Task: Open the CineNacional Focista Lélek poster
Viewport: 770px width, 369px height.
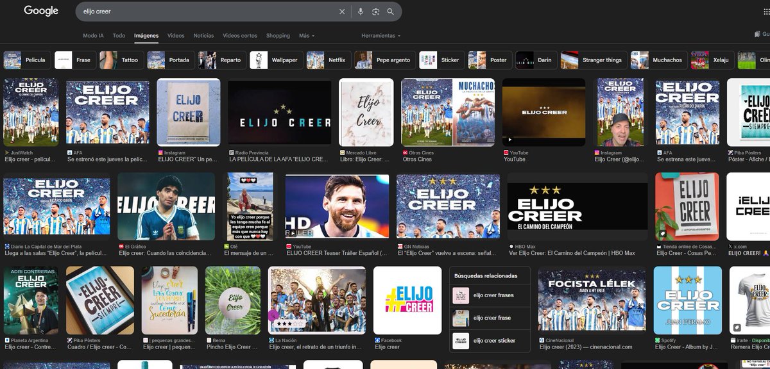Action: 592,300
